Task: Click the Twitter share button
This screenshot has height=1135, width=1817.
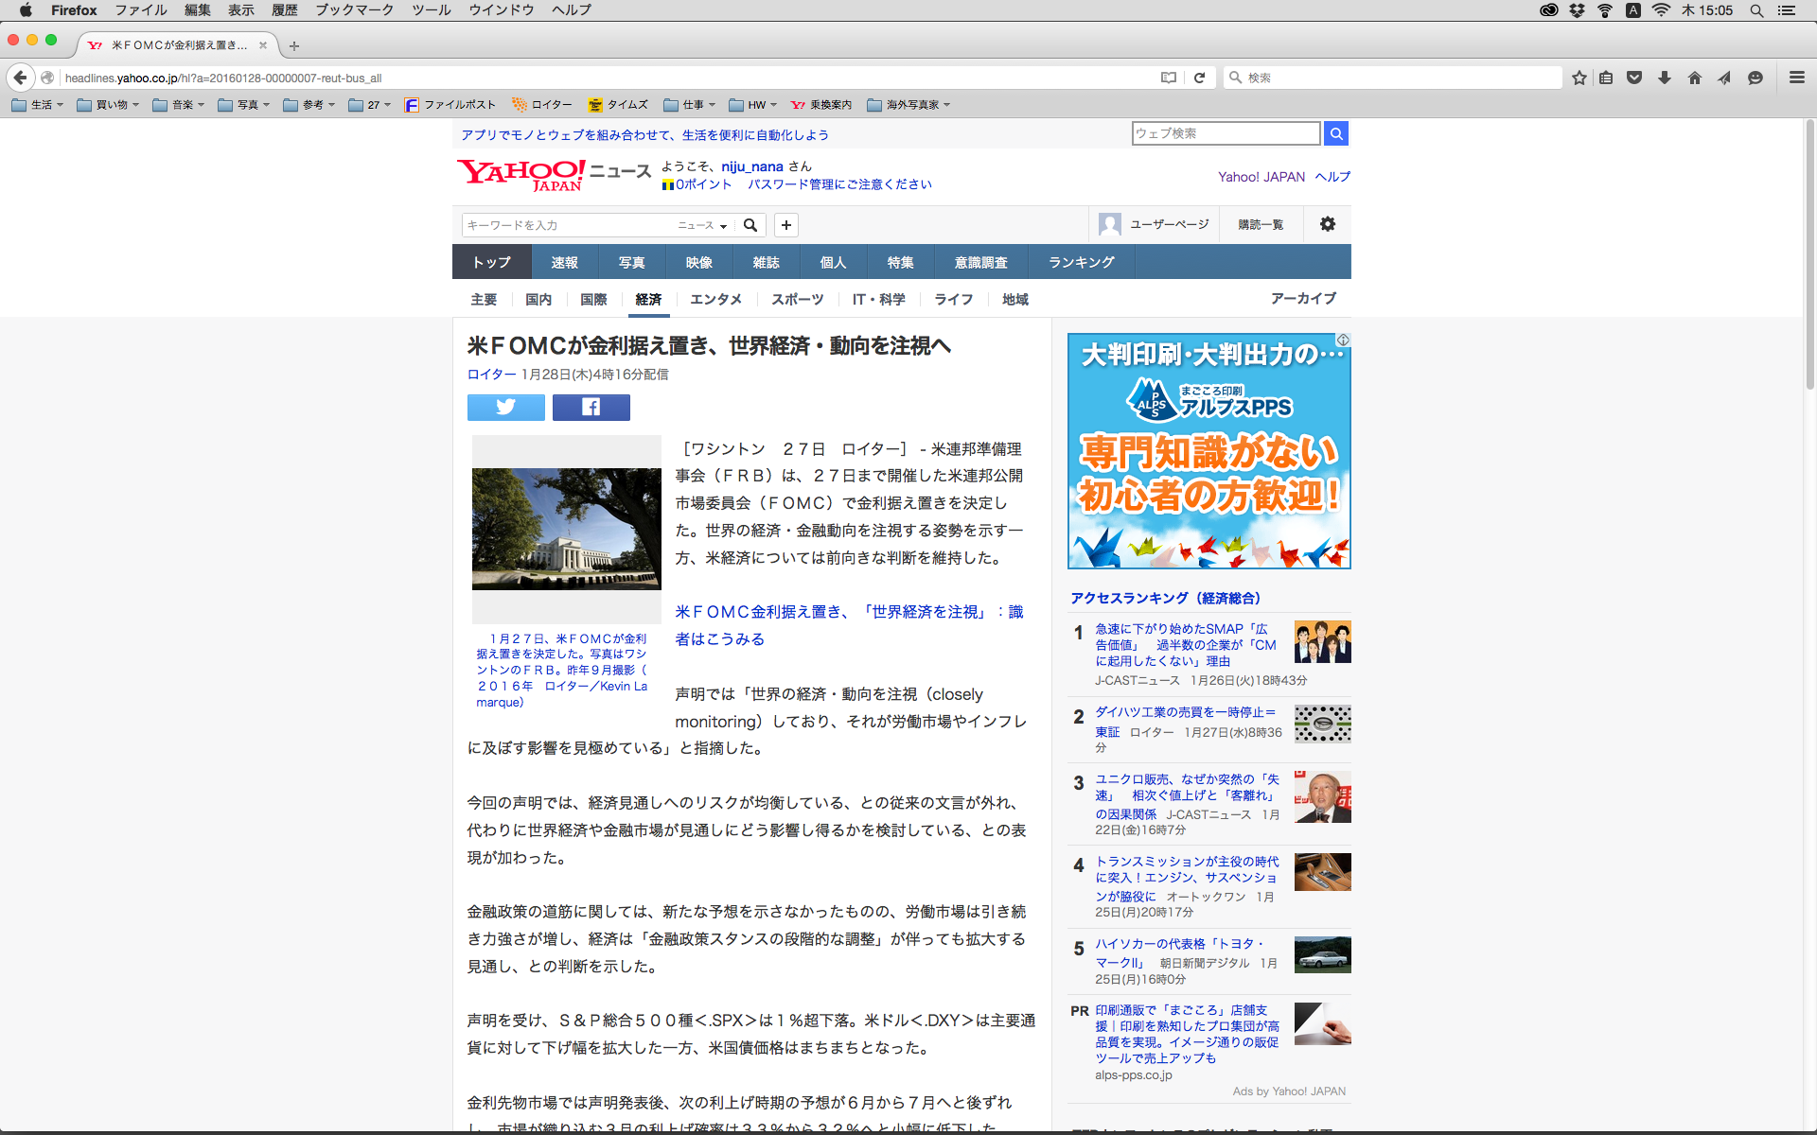Action: click(x=505, y=407)
